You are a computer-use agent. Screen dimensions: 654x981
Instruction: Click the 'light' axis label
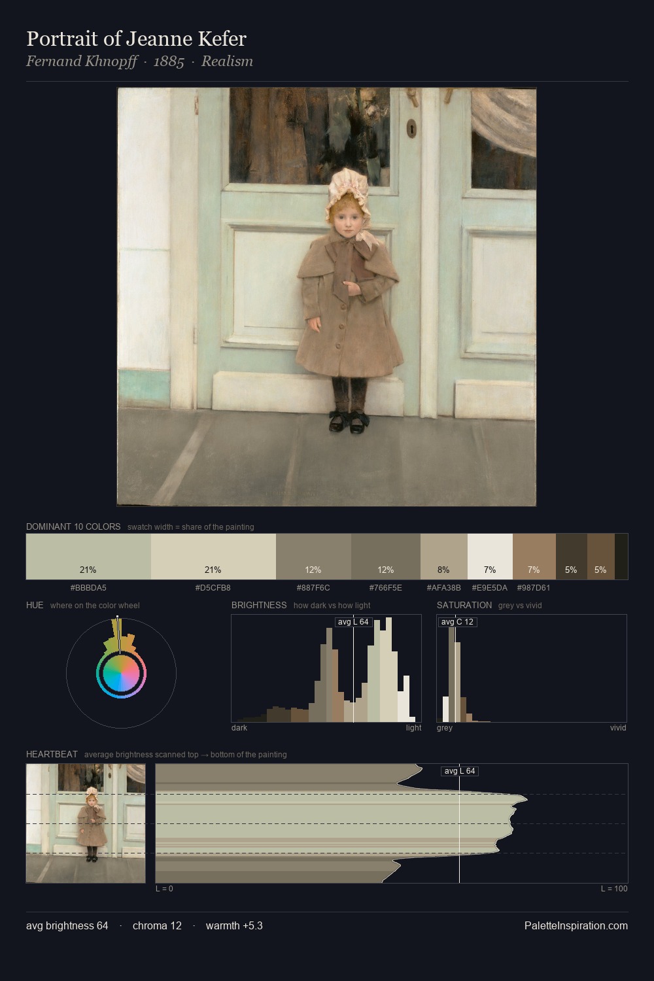pos(414,728)
